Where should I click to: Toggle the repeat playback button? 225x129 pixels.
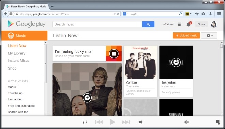(x=85, y=122)
